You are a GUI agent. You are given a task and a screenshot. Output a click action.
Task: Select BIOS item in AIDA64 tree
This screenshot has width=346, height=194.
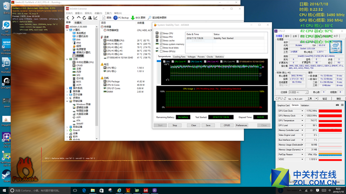coord(77,81)
